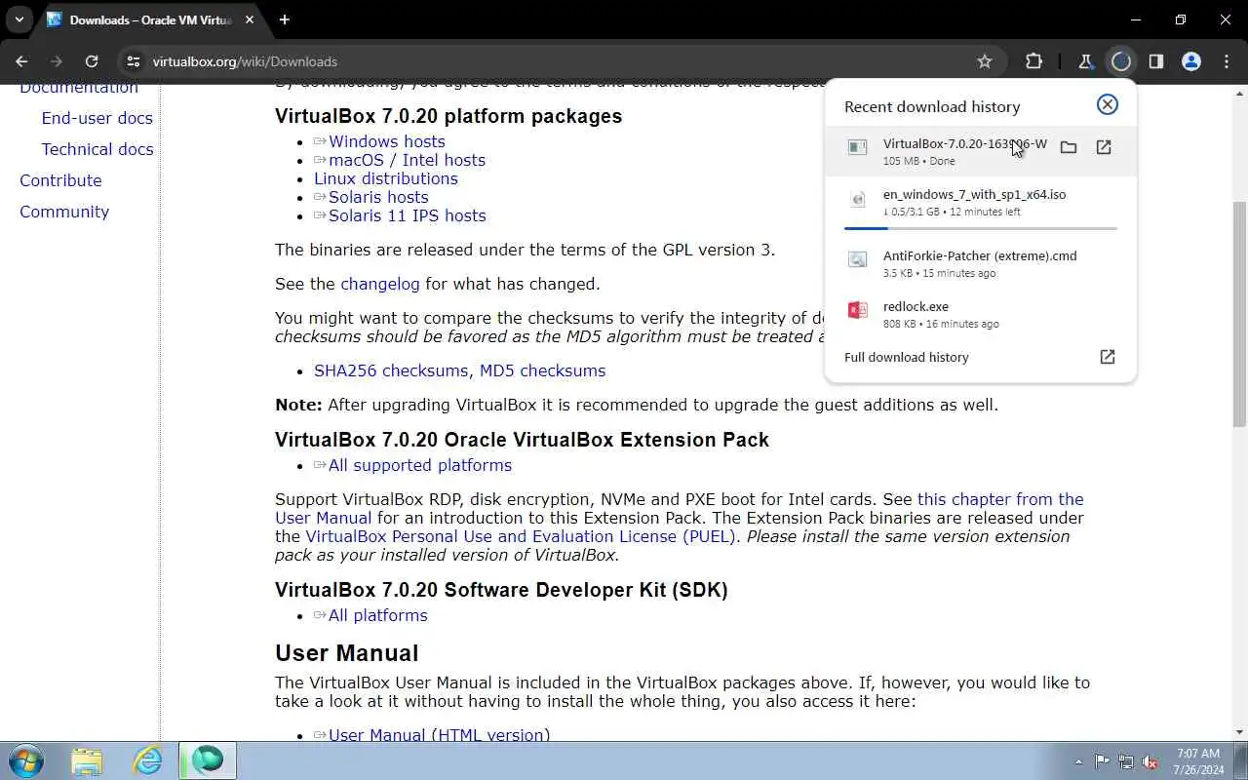Open the Community sidebar link
This screenshot has height=780, width=1248.
[64, 212]
